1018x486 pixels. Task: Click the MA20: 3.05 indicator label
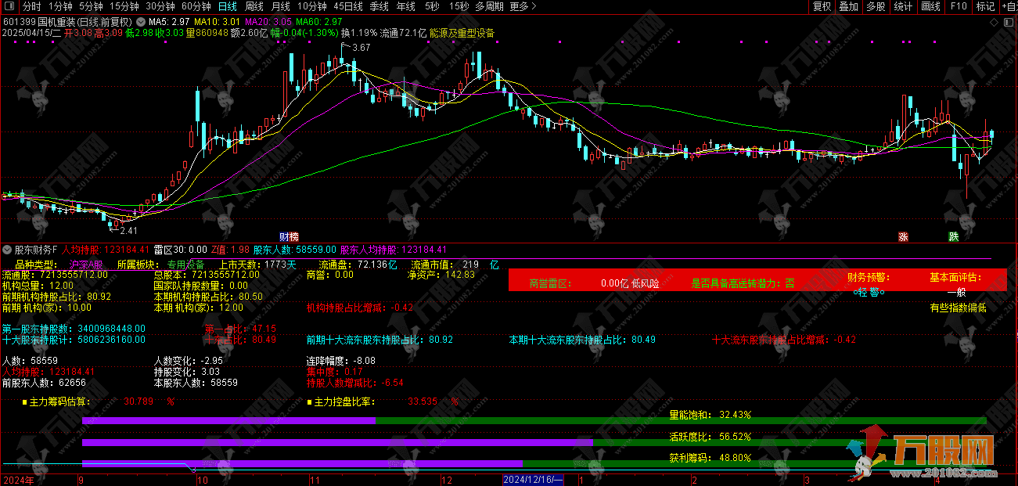click(268, 22)
